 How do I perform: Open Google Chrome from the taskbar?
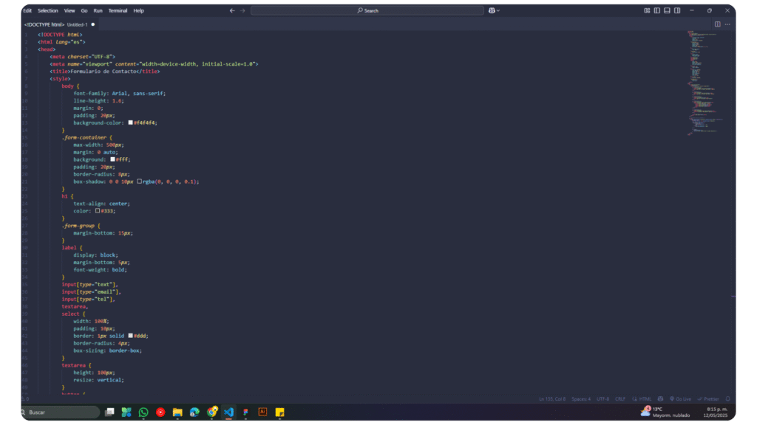coord(212,412)
